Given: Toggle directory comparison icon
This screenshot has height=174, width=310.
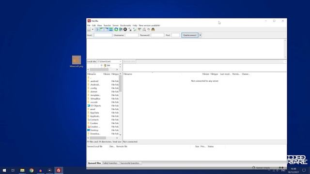Looking at the screenshot, I should click(144, 29).
